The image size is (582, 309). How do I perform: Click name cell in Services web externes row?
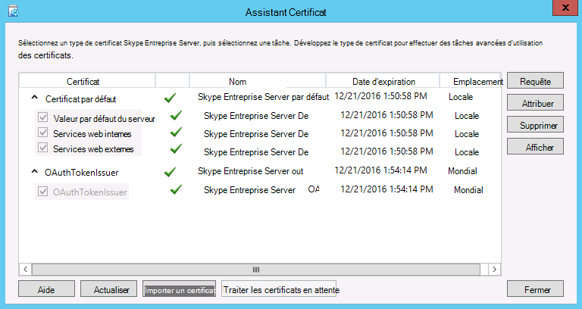(256, 152)
